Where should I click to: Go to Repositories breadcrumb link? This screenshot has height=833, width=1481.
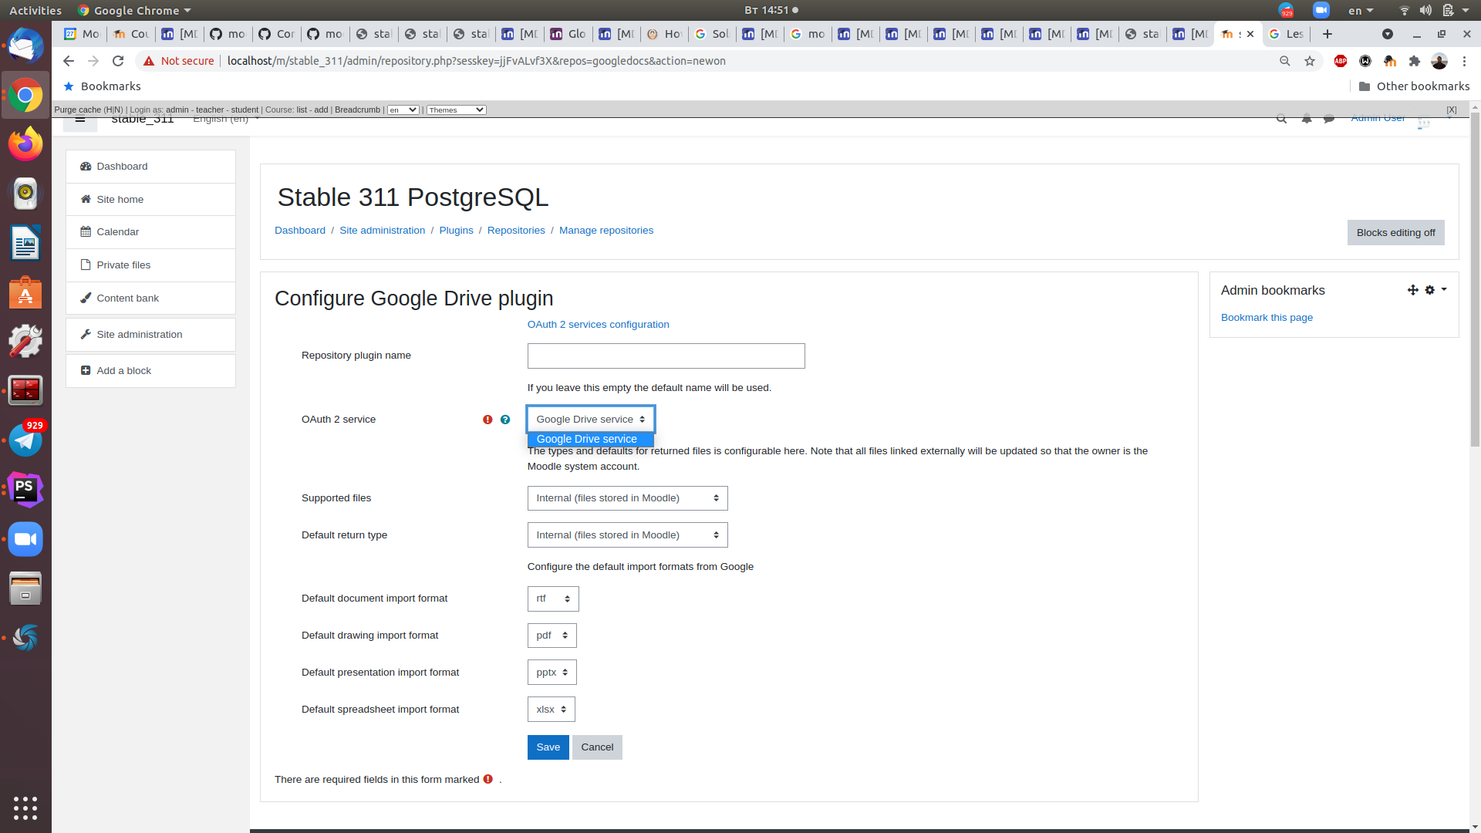[516, 231]
